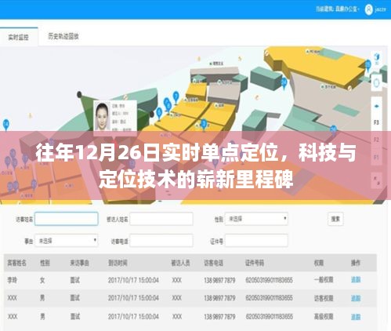Select floor F1 in floor switcher
This screenshot has width=391, height=331.
(x=376, y=158)
